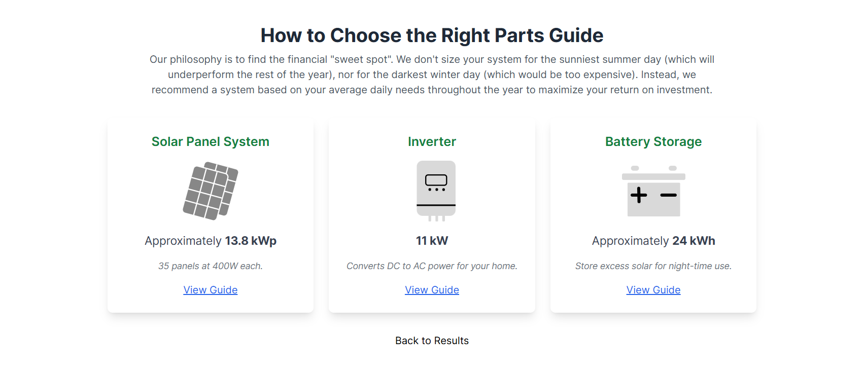Click a cell in the solar panel grid icon
The width and height of the screenshot is (866, 371).
tap(208, 192)
